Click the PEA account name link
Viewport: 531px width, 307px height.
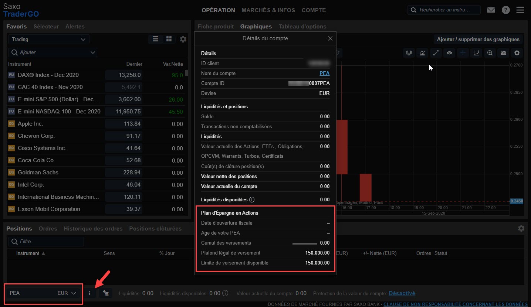point(324,73)
